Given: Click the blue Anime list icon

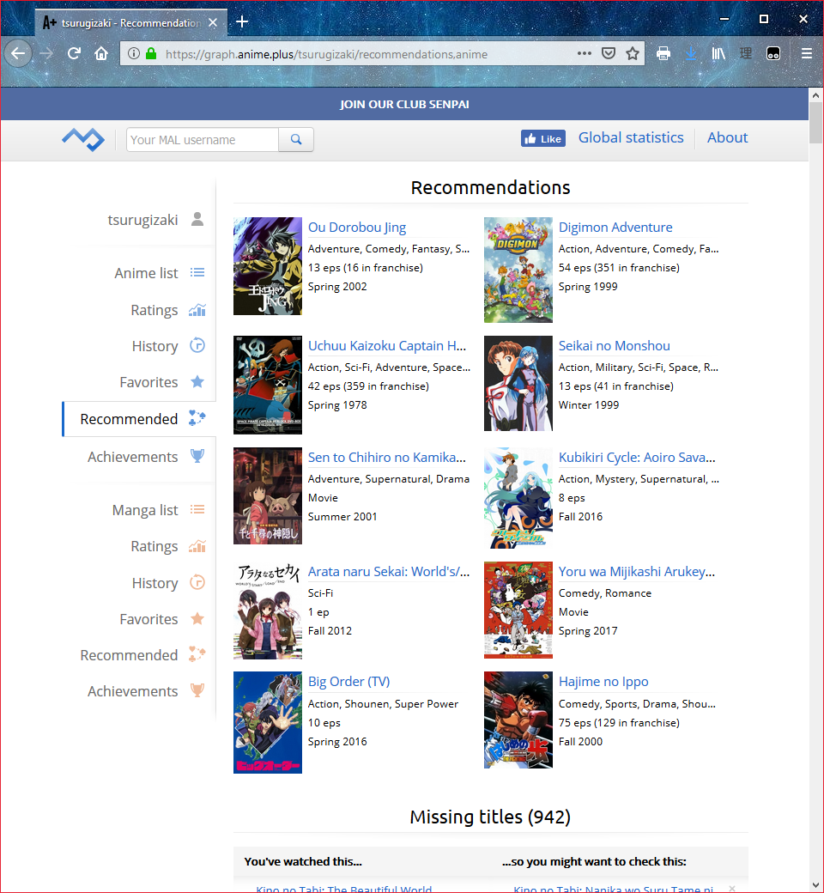Looking at the screenshot, I should pyautogui.click(x=197, y=273).
